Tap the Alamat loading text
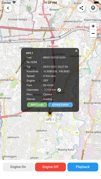The height and width of the screenshot is (179, 101). coord(49,99)
